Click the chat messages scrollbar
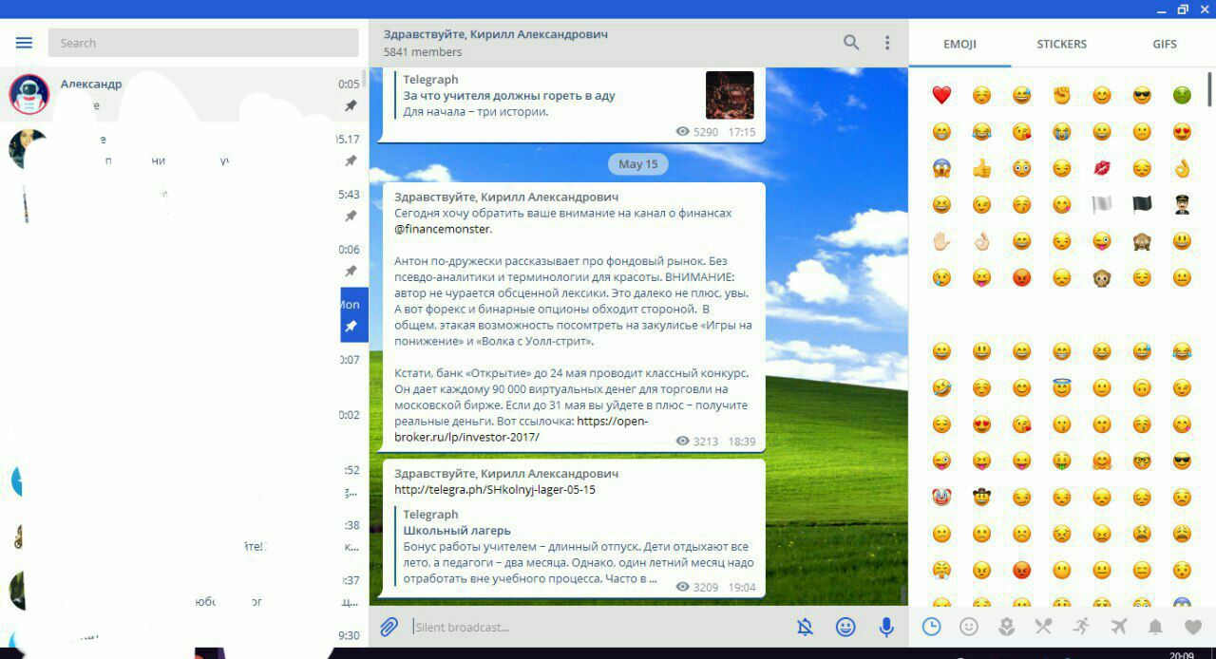Viewport: 1216px width, 659px height. [x=903, y=594]
